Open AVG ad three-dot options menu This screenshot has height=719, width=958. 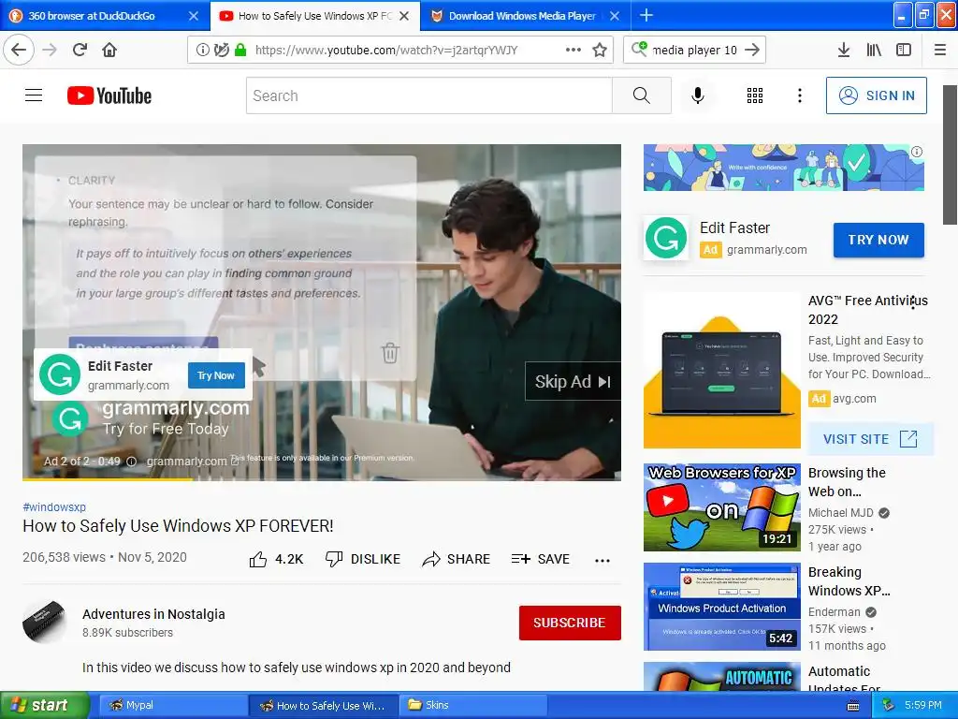coord(913,302)
